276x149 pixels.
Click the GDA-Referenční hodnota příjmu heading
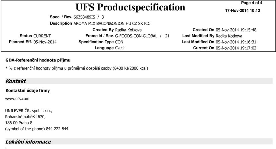[38, 60]
